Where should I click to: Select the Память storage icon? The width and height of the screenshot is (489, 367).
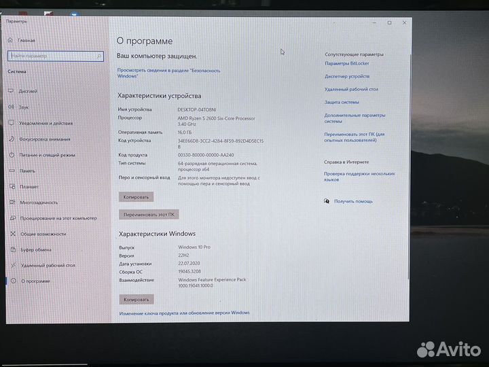(12, 171)
